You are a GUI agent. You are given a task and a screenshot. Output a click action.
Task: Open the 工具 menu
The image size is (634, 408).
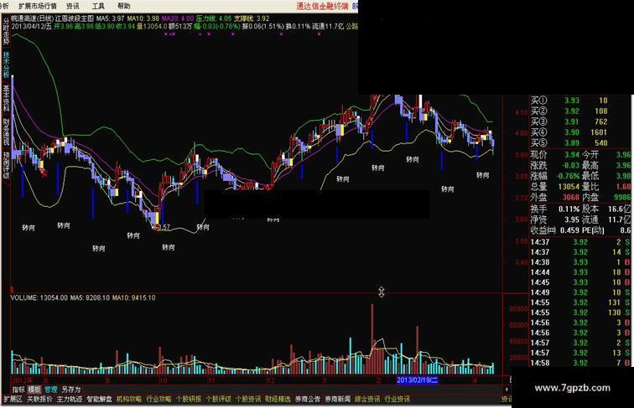[98, 6]
